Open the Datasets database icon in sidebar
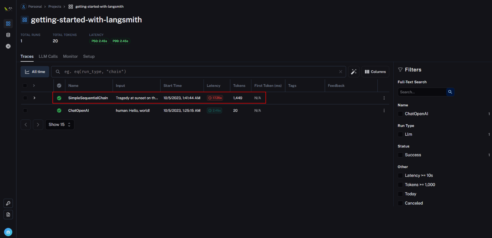 [x=8, y=35]
